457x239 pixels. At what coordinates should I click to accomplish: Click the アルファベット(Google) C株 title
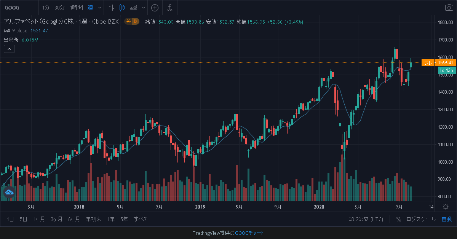[38, 22]
